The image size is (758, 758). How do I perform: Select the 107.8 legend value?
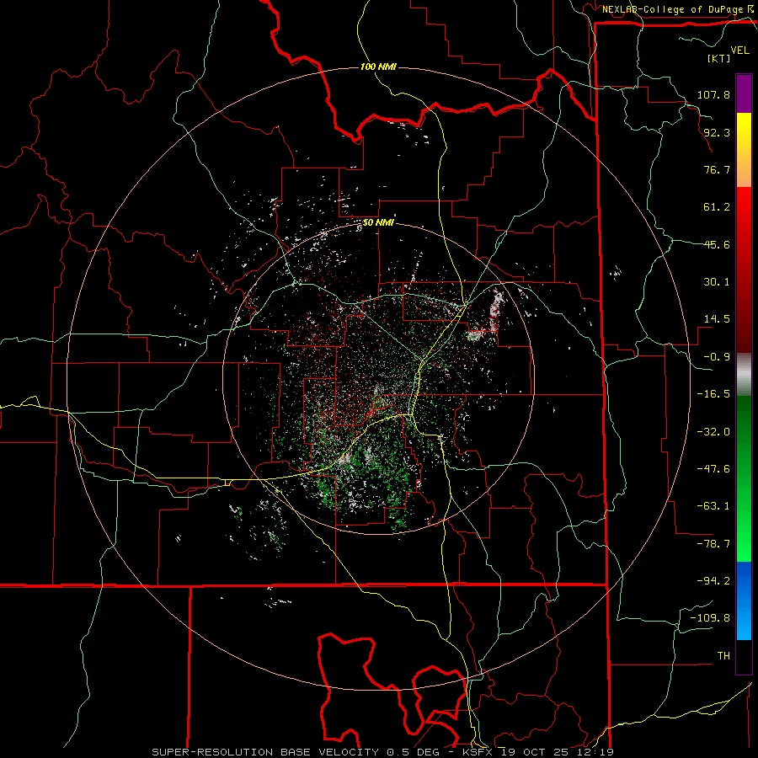click(713, 94)
